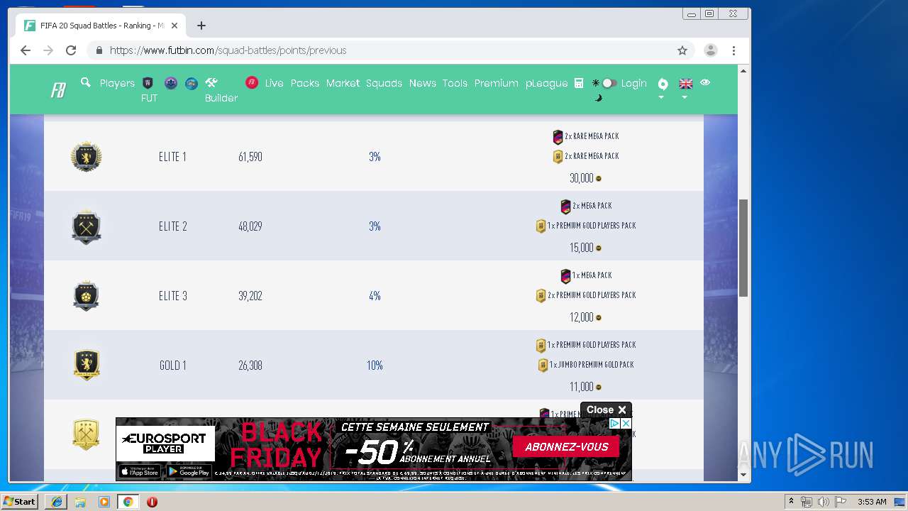
Task: Select the GOLD 1 rank text
Action: click(x=173, y=366)
